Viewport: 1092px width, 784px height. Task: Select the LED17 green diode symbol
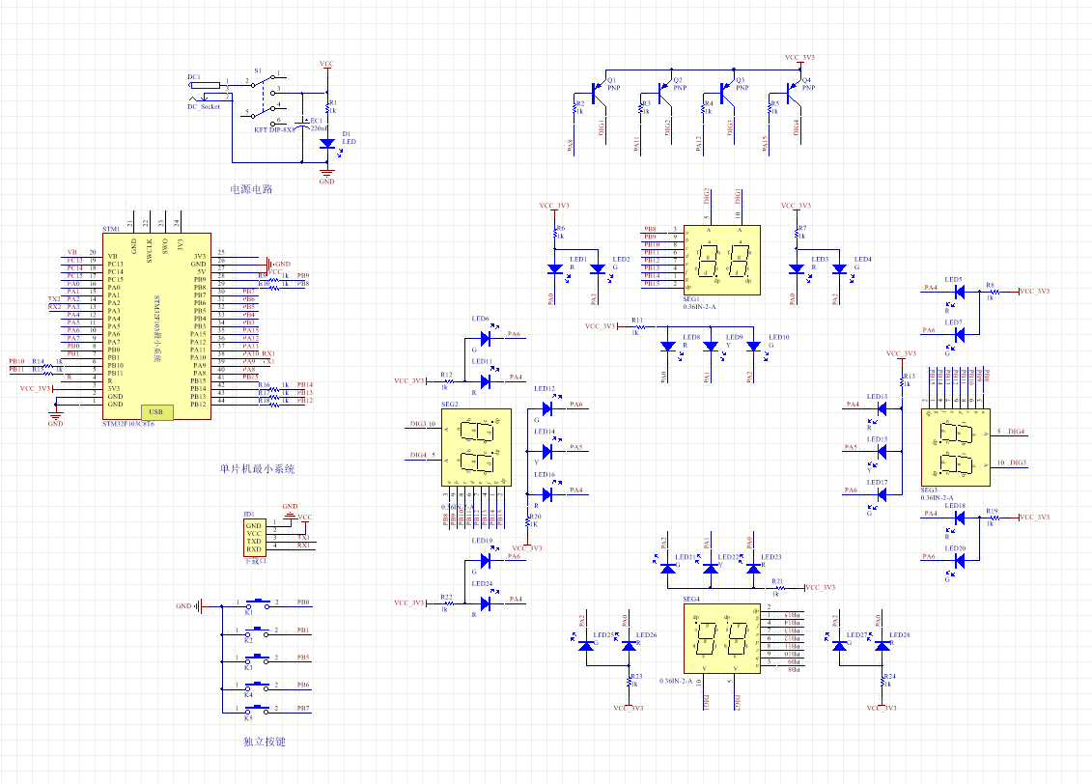[882, 494]
